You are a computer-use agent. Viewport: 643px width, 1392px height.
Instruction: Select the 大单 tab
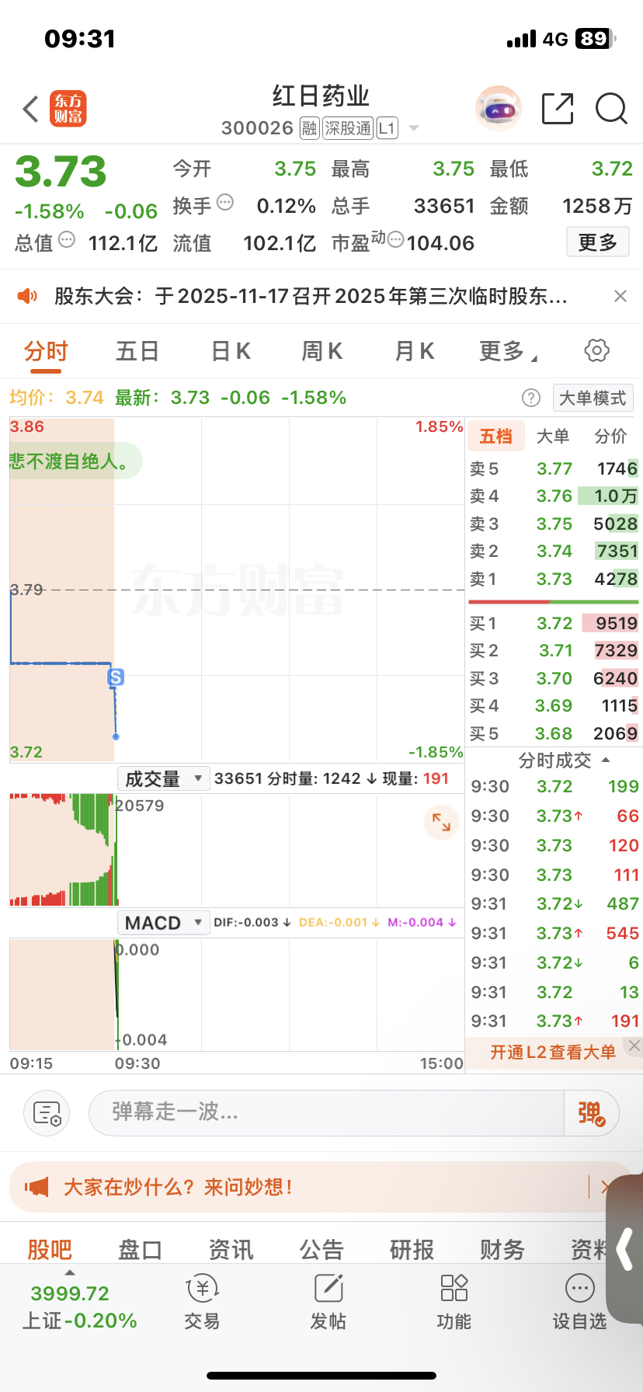pyautogui.click(x=553, y=436)
